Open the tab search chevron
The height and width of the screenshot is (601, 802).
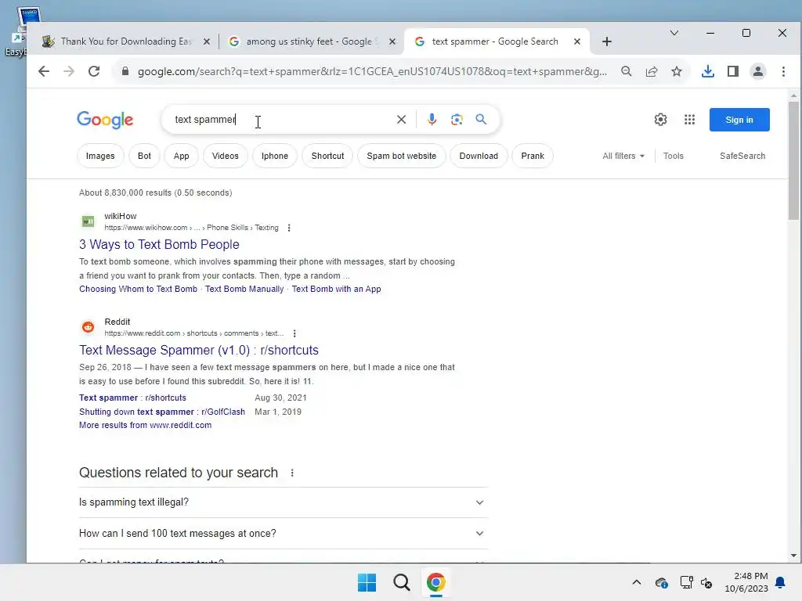[674, 33]
